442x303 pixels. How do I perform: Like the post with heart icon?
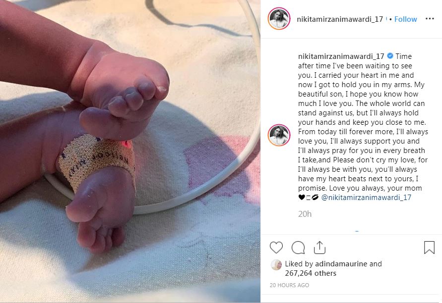click(276, 248)
